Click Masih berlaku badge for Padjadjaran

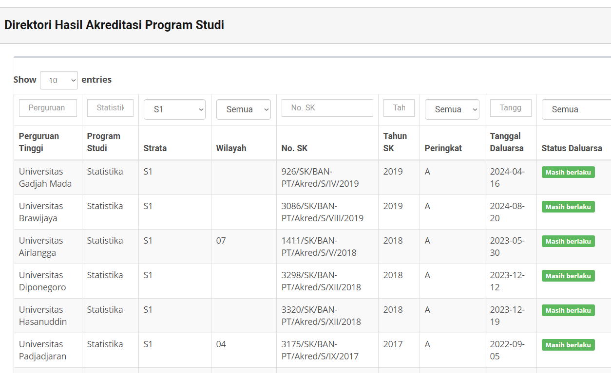tap(568, 345)
